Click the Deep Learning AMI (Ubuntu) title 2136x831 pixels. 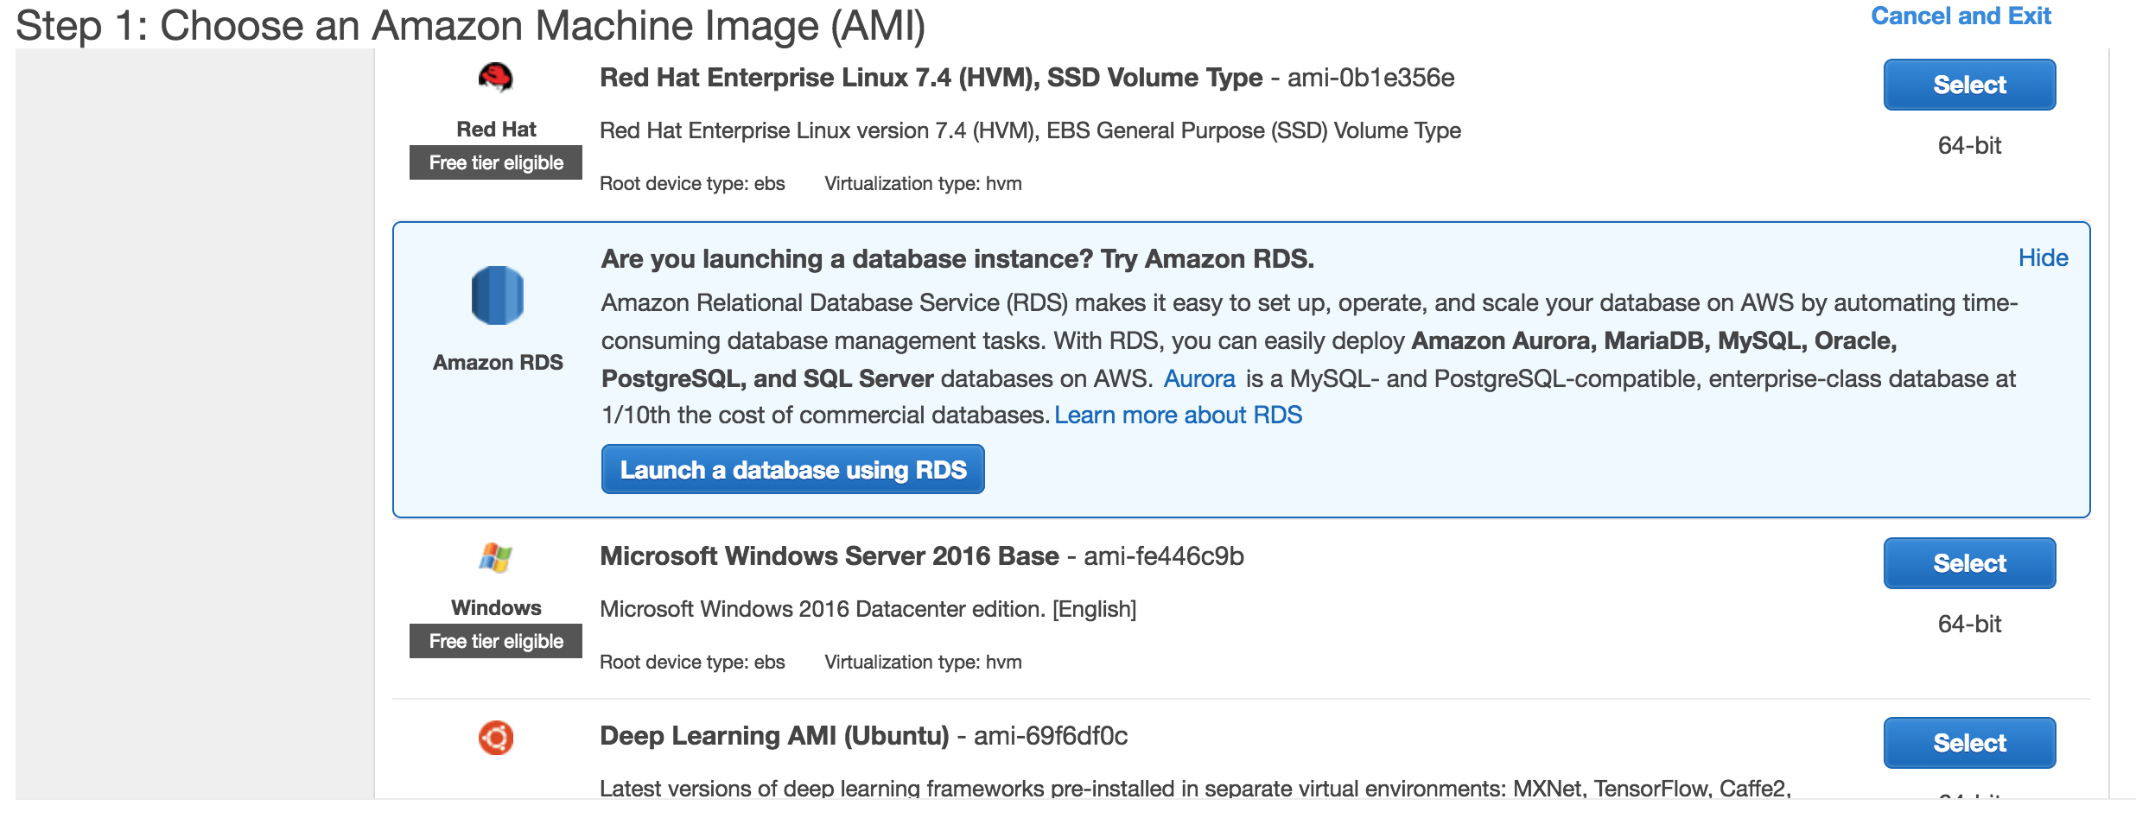774,736
